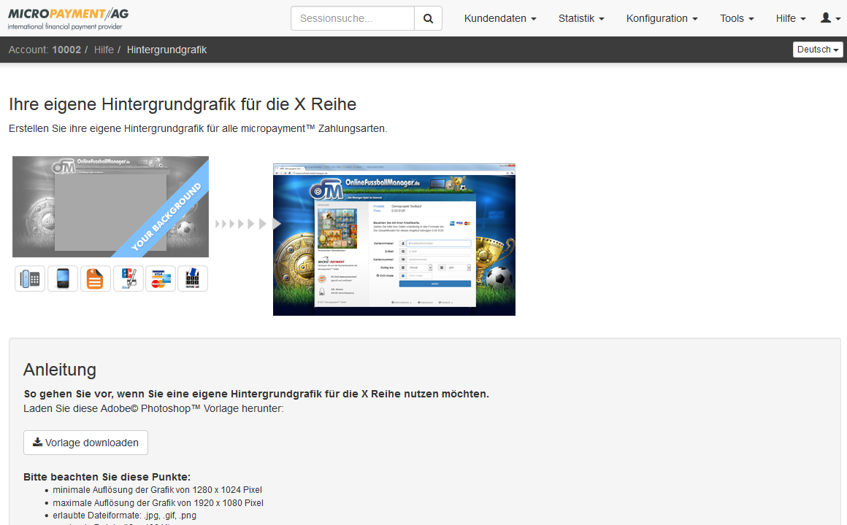Open the user profile icon menu
847x525 pixels.
[830, 18]
